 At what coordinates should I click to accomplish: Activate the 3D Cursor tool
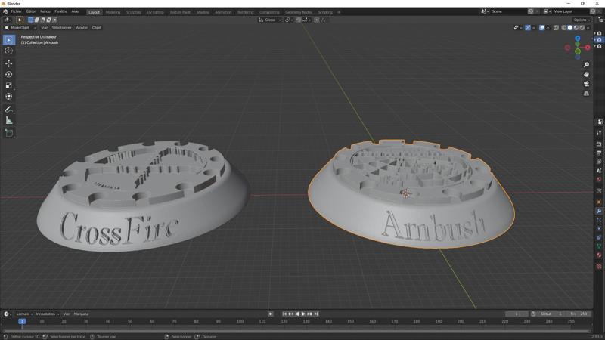click(9, 51)
